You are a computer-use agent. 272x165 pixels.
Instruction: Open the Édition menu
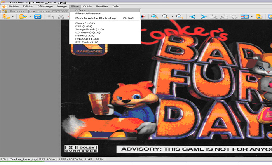28,7
